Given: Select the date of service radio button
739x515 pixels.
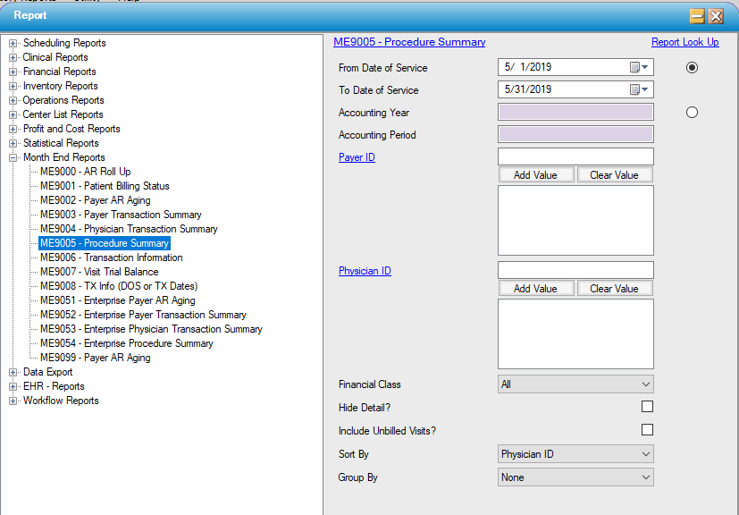Looking at the screenshot, I should click(692, 68).
